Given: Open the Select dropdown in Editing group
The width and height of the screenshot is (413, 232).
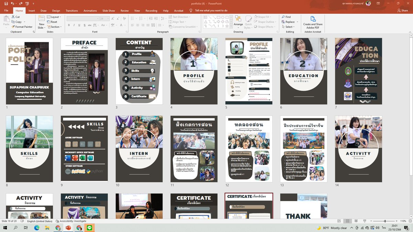Looking at the screenshot, I should pyautogui.click(x=288, y=27).
